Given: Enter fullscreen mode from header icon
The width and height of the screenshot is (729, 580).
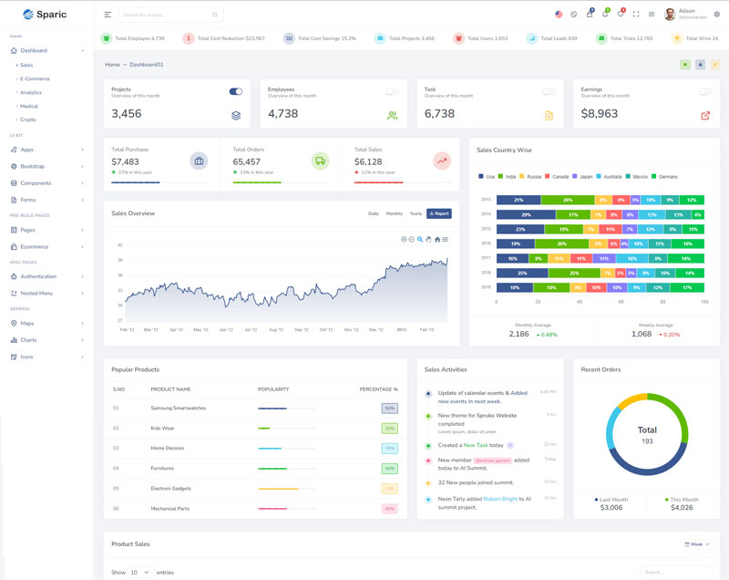Looking at the screenshot, I should [636, 15].
